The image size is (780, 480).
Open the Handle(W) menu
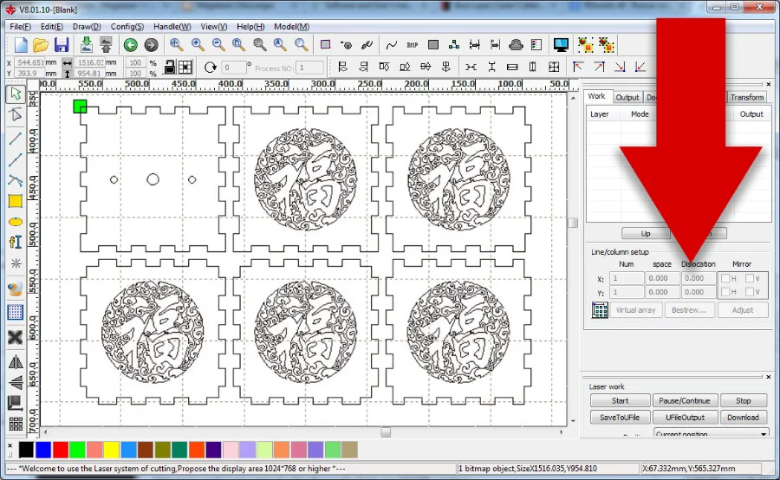[x=173, y=27]
